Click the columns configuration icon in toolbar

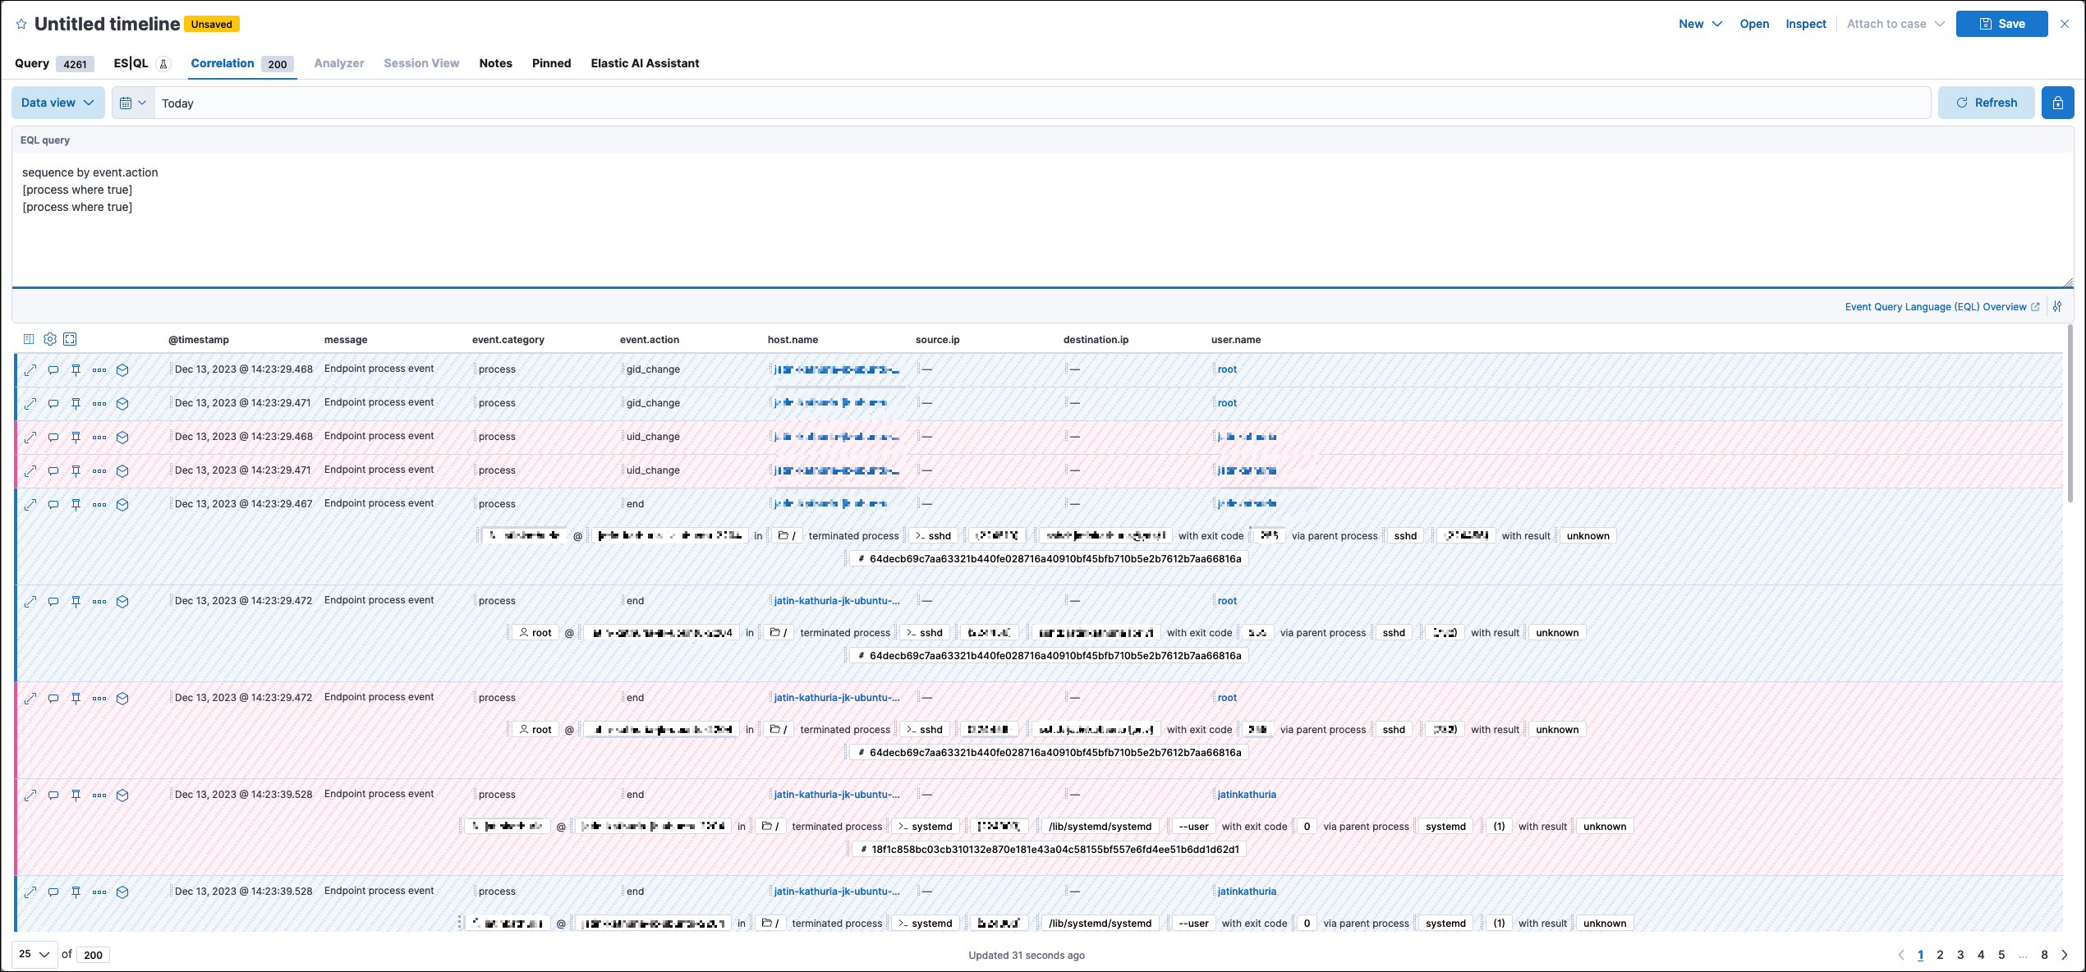point(30,339)
